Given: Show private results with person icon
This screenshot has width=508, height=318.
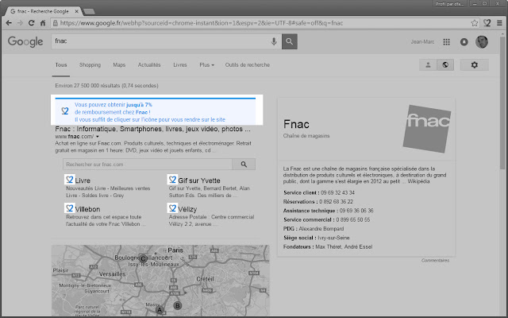Looking at the screenshot, I should pyautogui.click(x=428, y=65).
